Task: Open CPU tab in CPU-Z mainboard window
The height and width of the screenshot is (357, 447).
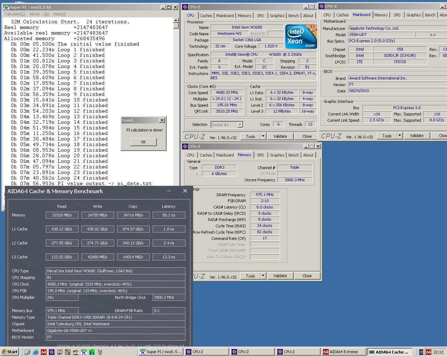Action: pos(327,15)
